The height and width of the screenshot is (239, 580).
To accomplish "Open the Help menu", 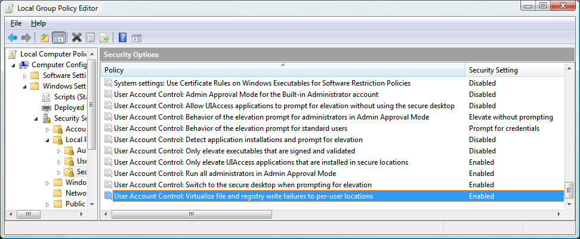I will coord(38,23).
